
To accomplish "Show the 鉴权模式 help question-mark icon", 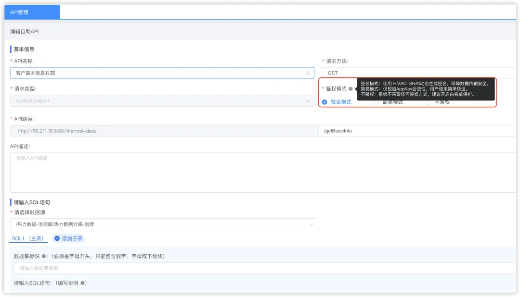I will [351, 89].
